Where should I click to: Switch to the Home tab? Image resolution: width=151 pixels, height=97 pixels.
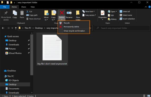(x=14, y=7)
